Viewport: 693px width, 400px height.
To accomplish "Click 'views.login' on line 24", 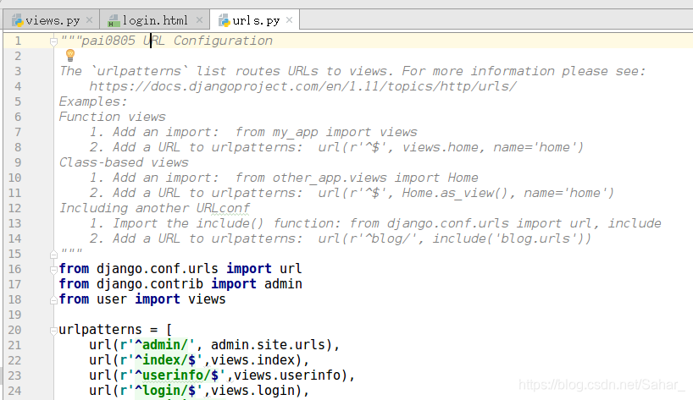I will point(252,391).
